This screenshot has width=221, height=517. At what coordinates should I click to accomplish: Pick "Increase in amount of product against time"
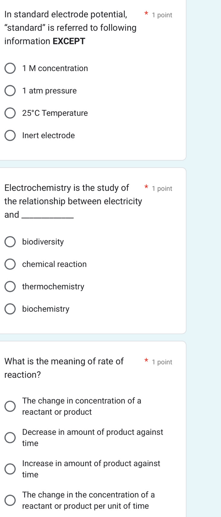tap(10, 469)
